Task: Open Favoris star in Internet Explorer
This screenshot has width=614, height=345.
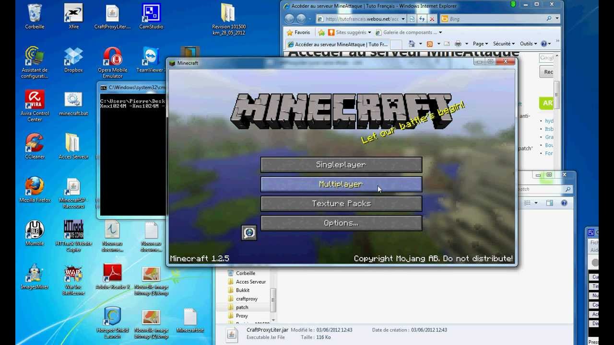Action: pos(298,32)
